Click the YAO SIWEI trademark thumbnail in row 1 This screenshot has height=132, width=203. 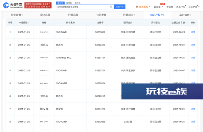(x=44, y=32)
